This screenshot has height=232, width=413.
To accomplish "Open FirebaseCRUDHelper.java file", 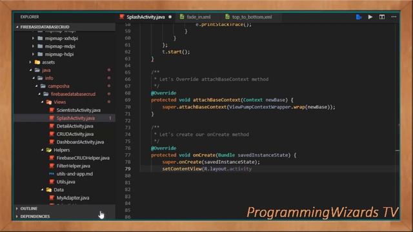I will [x=83, y=158].
